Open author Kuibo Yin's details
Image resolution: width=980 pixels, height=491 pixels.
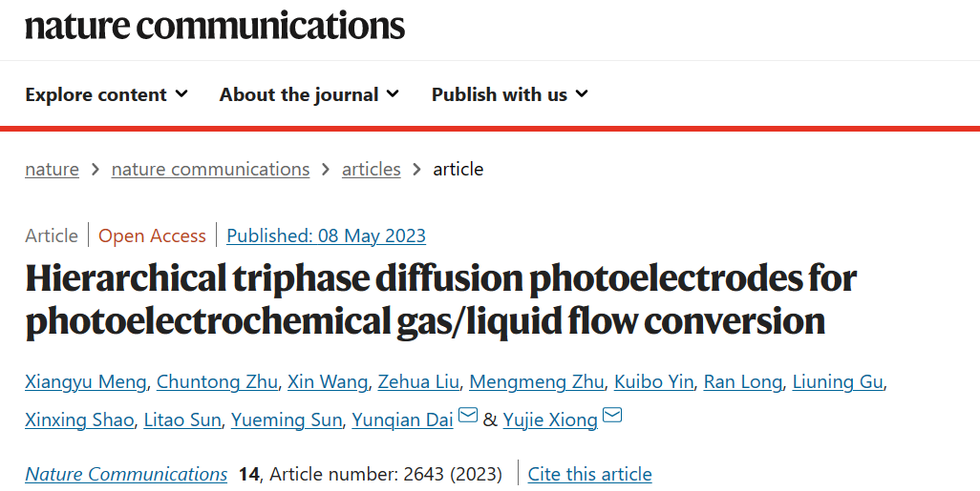(x=653, y=381)
